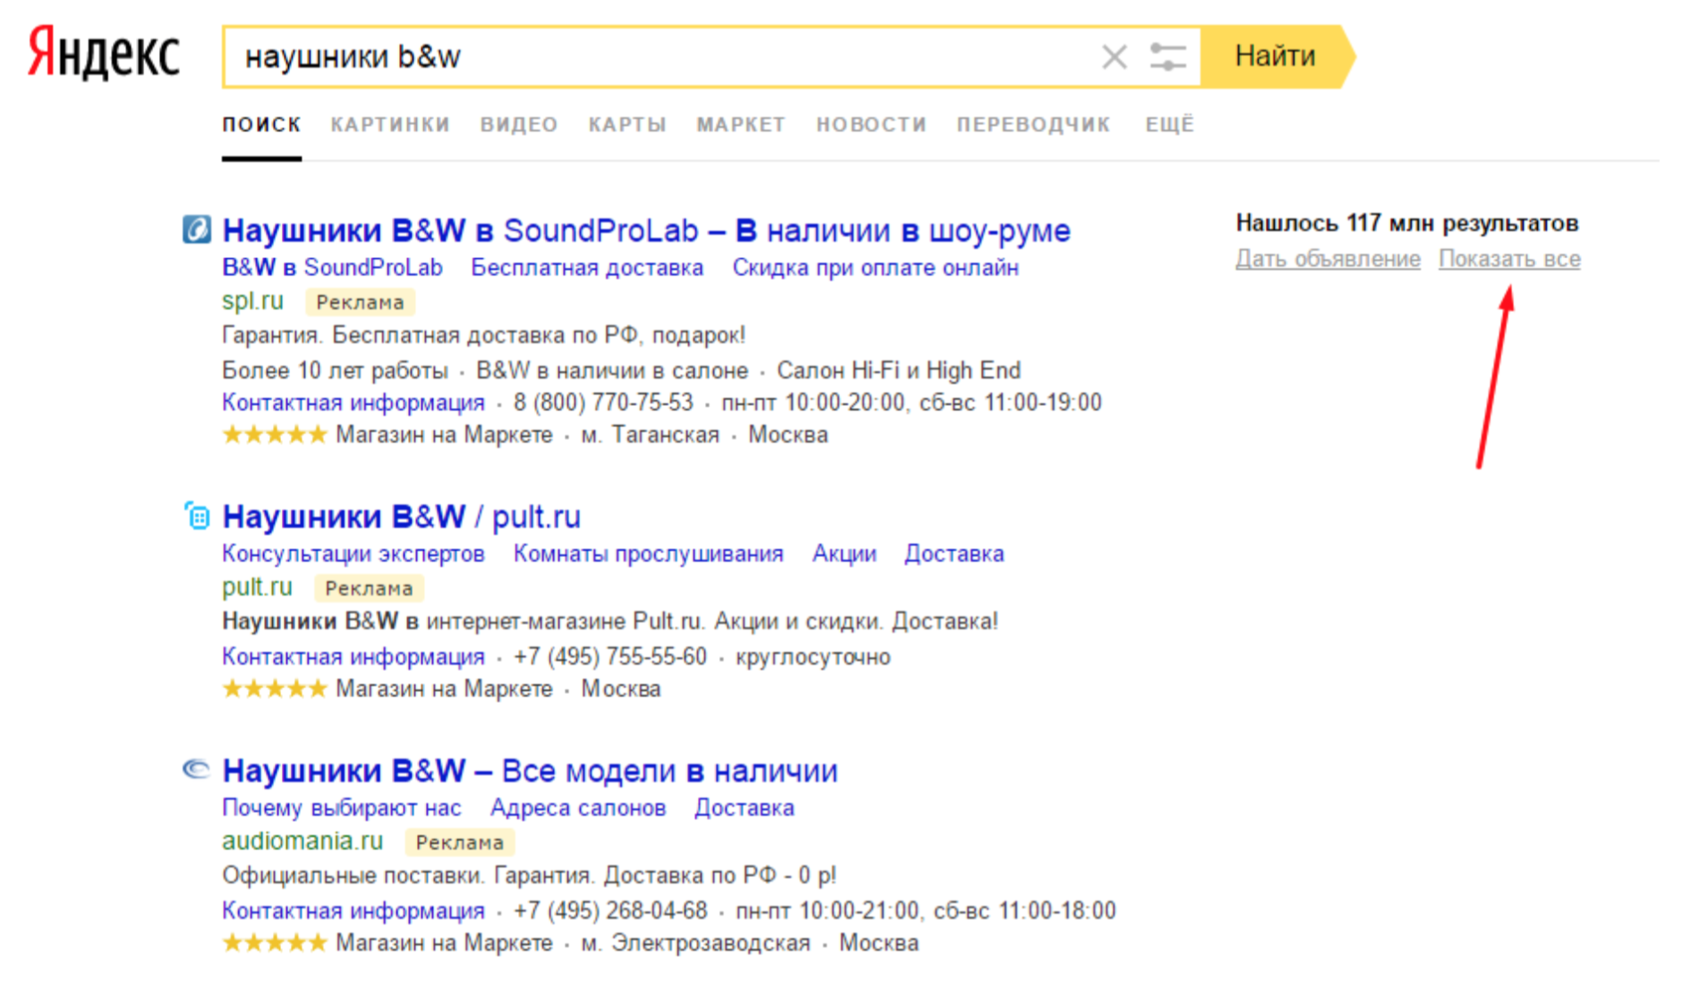Open the Адреса салонов sitelink

point(578,808)
